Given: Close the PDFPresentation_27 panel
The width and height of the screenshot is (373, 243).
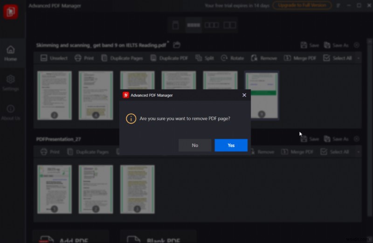Looking at the screenshot, I should coord(356,139).
